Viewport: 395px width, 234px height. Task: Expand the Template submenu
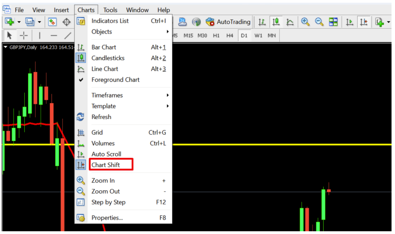pos(123,106)
